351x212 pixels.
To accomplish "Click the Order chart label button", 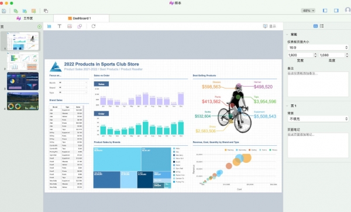I will coord(101,114).
